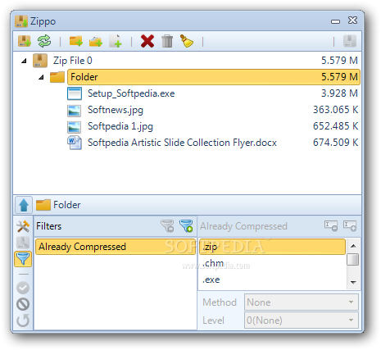Image resolution: width=381 pixels, height=350 pixels.
Task: Click the grayed zip icon in sidebar
Action: 23,243
